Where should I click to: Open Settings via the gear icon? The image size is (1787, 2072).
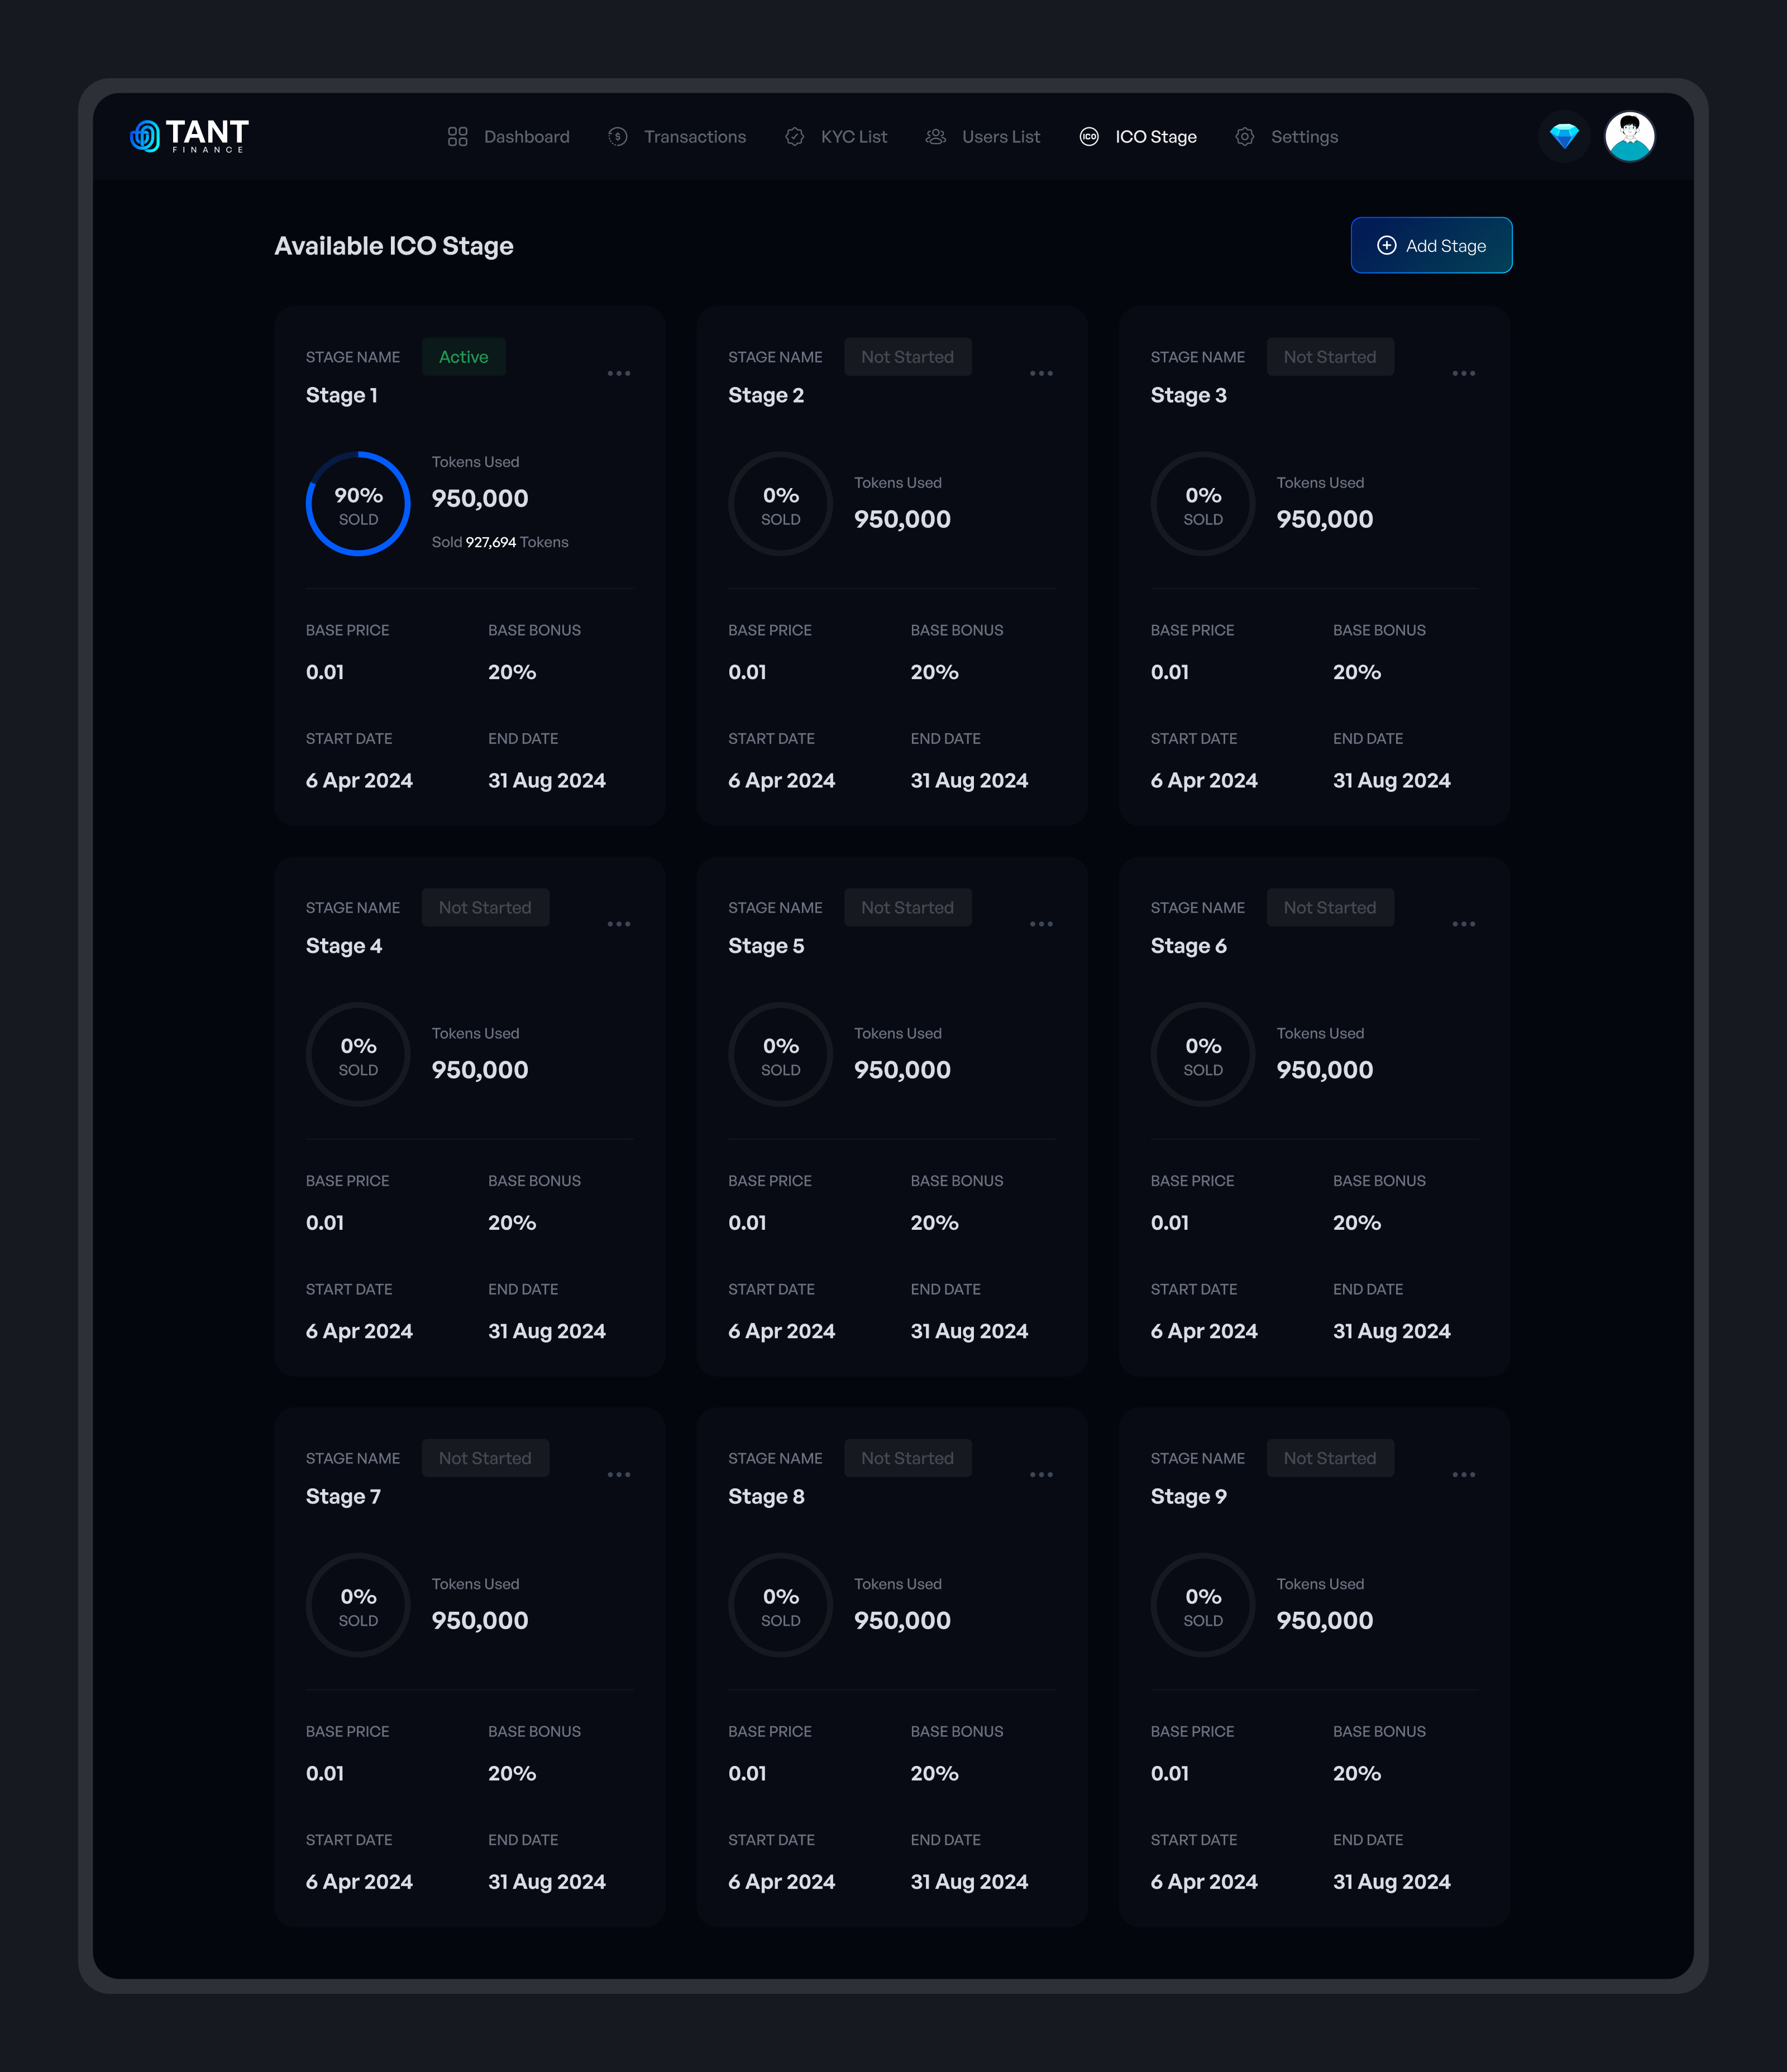[x=1245, y=137]
